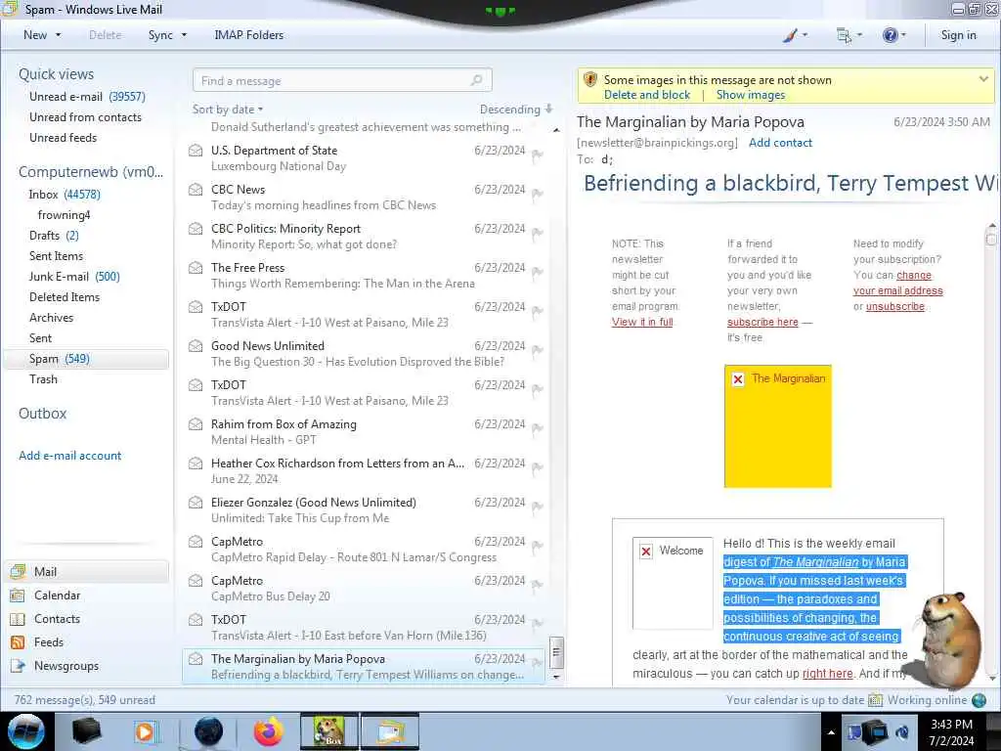Open the Sort by date dropdown
Screen dimensions: 1001x751
click(x=228, y=110)
